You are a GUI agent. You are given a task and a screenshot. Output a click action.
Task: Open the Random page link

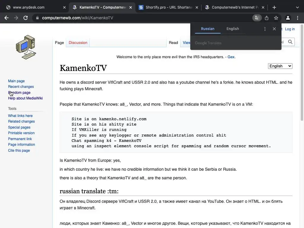[19, 93]
